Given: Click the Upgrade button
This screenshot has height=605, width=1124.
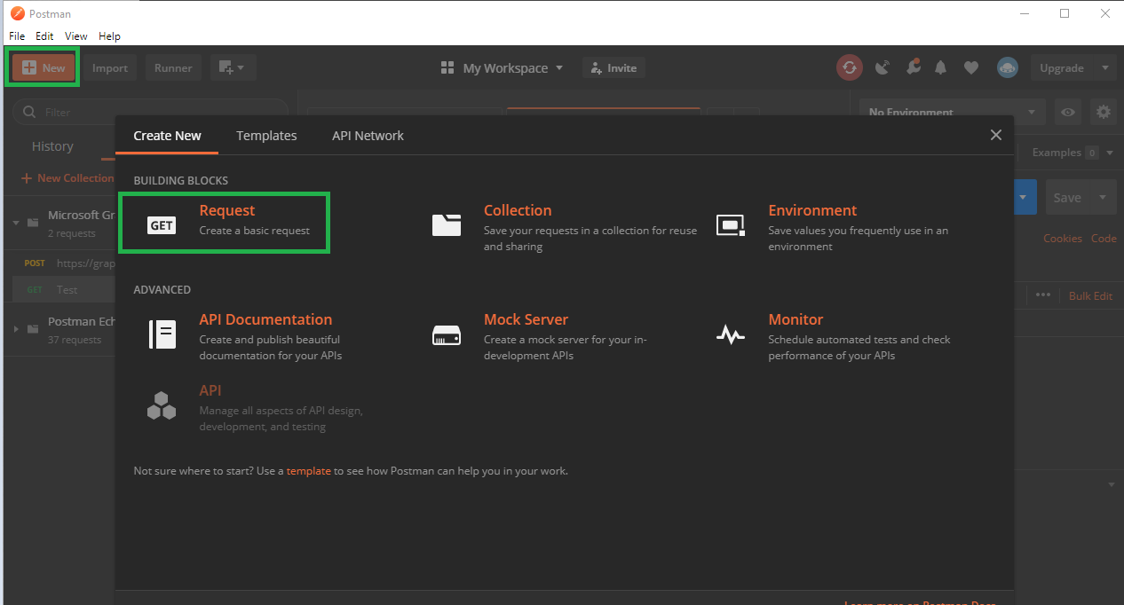Looking at the screenshot, I should pos(1062,67).
